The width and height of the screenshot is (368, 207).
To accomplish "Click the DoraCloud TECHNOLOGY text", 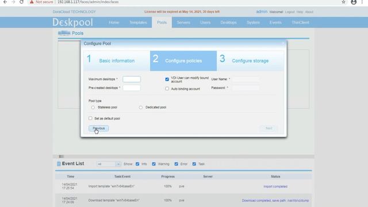I will [x=74, y=11].
